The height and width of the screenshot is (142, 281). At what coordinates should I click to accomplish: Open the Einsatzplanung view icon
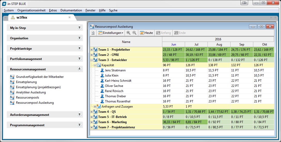click(12, 82)
